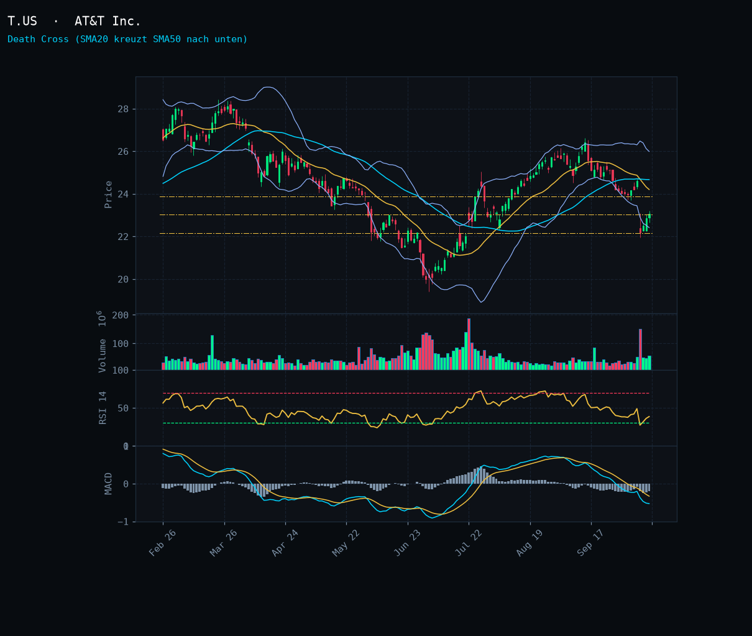Click the 24 price axis tick label

(x=122, y=195)
